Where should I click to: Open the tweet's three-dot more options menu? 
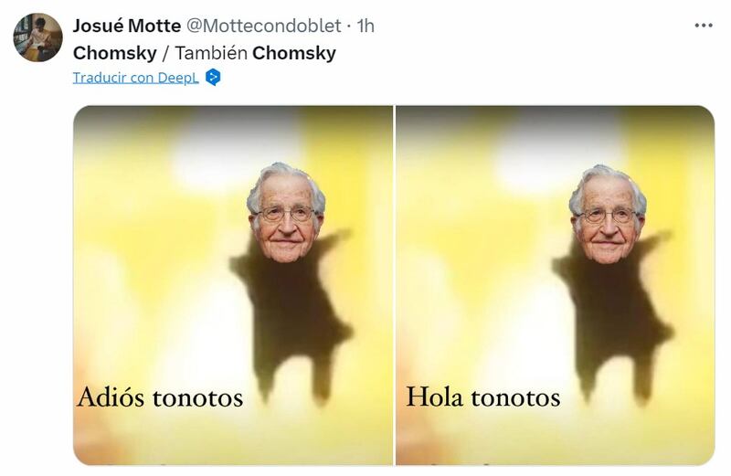(703, 26)
